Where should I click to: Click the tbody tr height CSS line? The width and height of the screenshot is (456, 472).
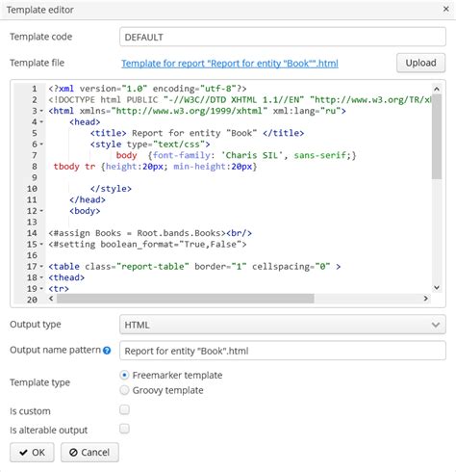click(155, 167)
